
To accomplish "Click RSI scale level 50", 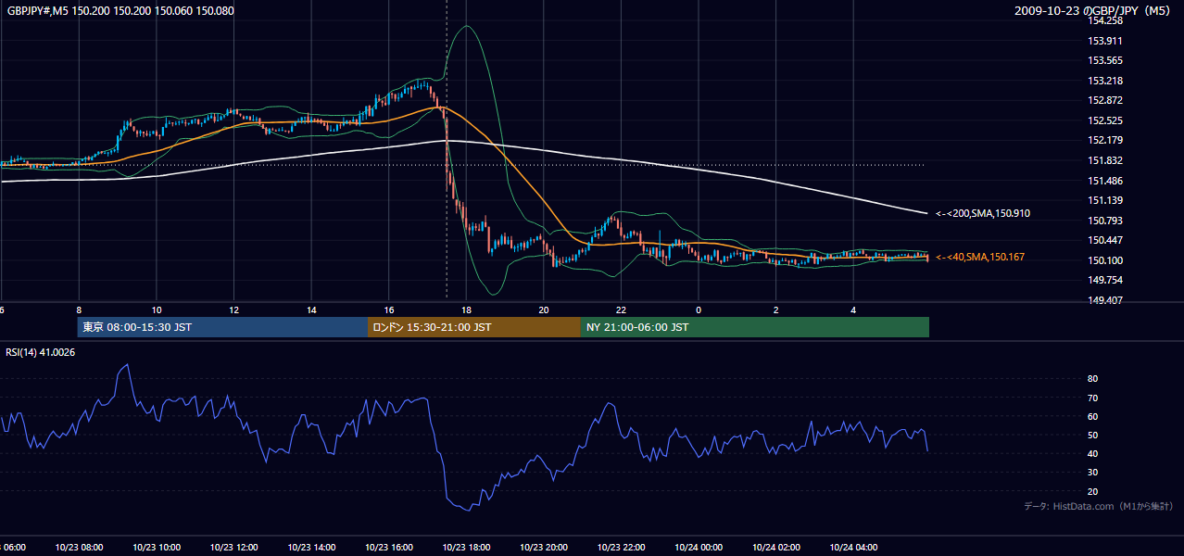I will tap(1093, 435).
